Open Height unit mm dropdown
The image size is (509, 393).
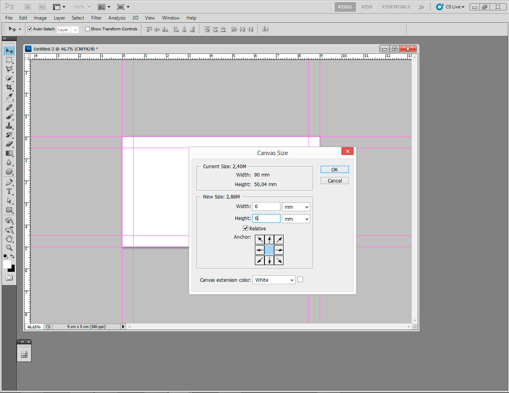coord(296,219)
